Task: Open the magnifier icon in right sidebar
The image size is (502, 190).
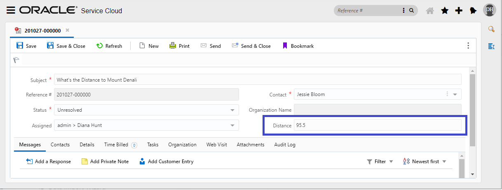Action: tap(491, 29)
